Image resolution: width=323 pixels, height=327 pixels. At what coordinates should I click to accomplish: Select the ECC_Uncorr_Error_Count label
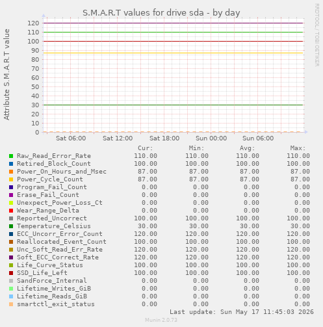click(x=60, y=234)
